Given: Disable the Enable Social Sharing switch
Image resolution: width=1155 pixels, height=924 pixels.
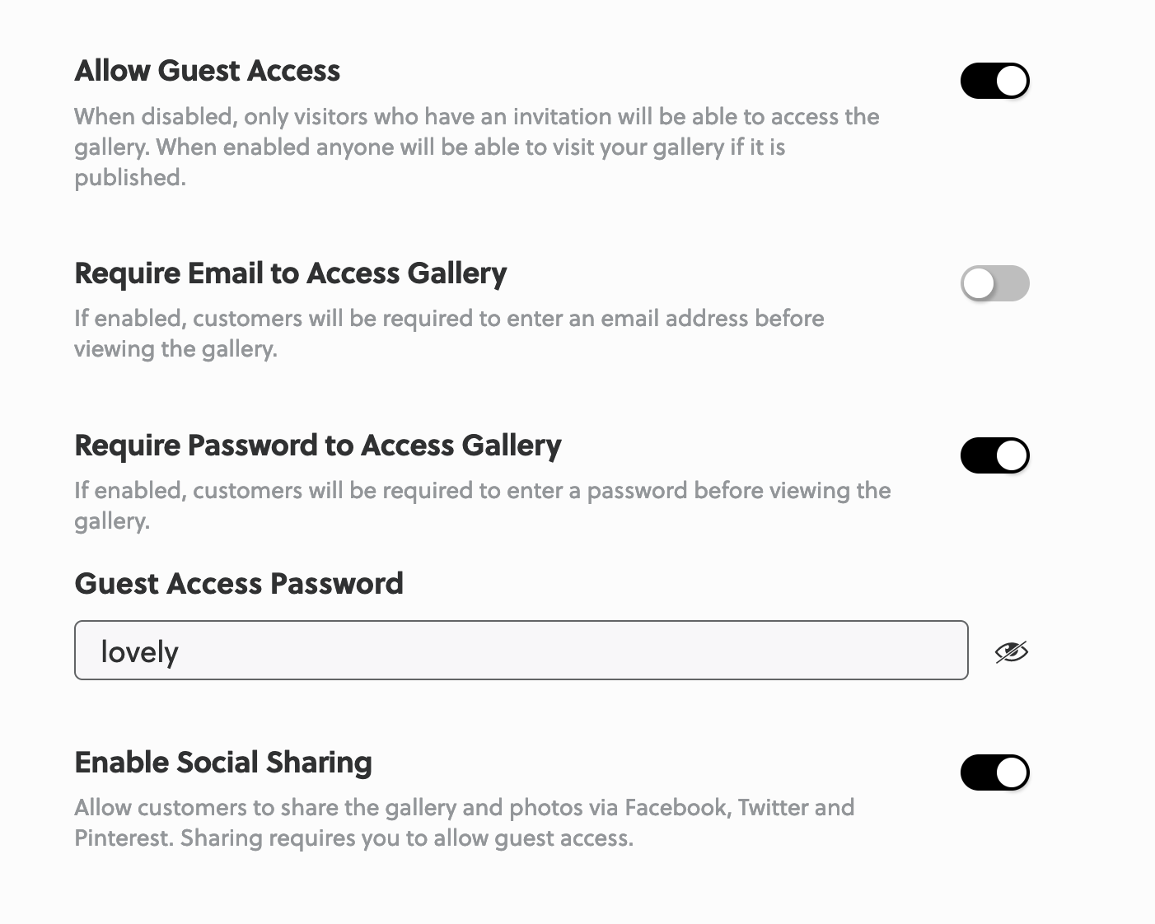Looking at the screenshot, I should pos(994,772).
